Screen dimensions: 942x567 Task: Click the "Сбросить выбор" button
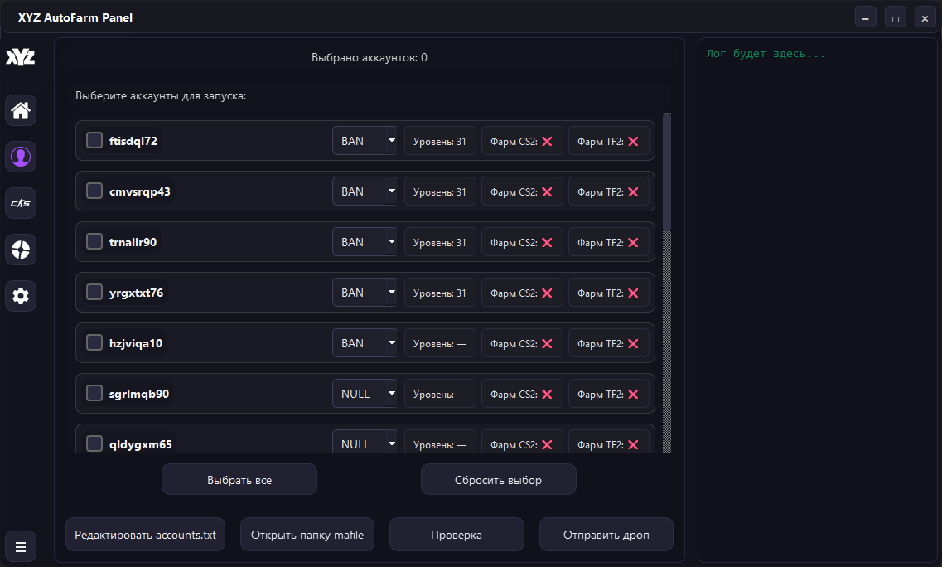pos(498,480)
